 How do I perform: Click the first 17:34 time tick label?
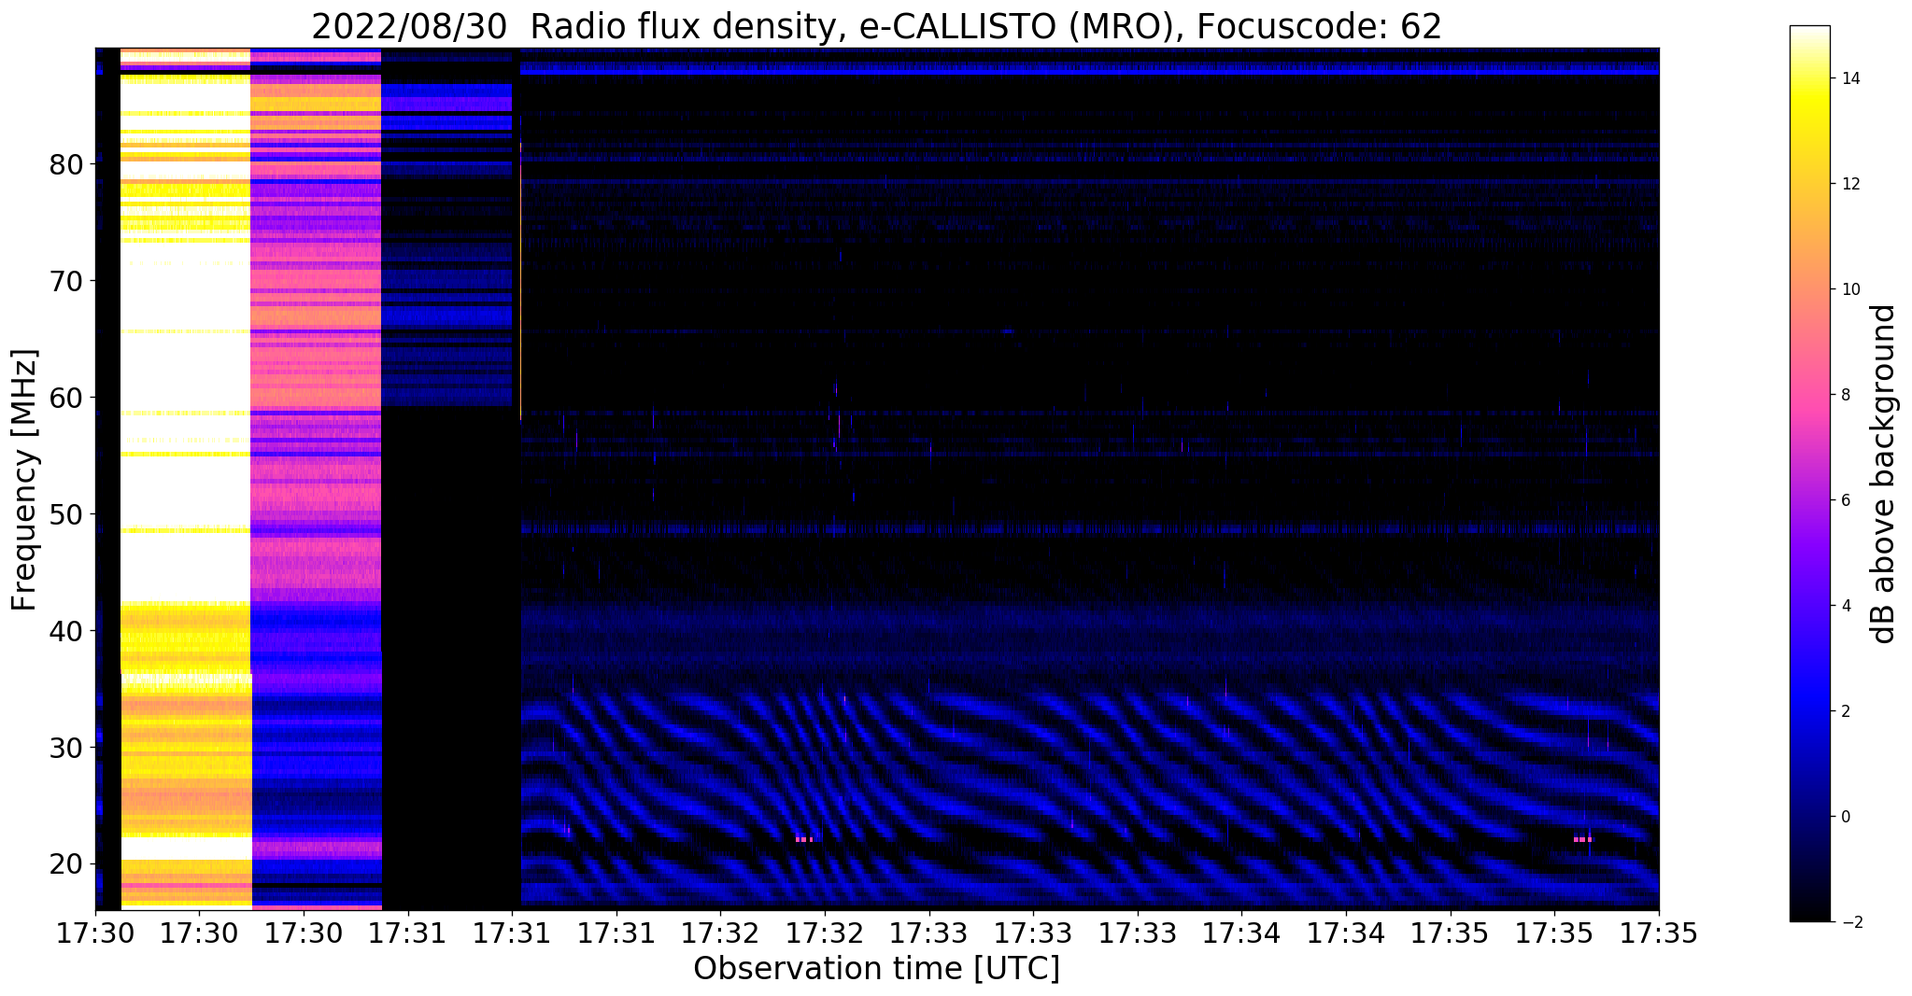pyautogui.click(x=1241, y=933)
